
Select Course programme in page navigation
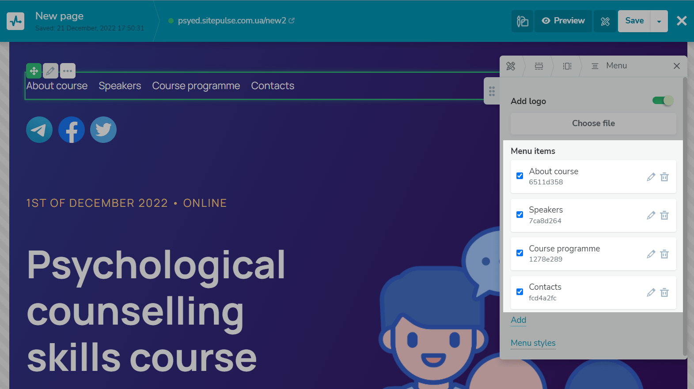click(196, 86)
